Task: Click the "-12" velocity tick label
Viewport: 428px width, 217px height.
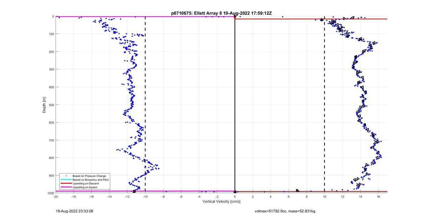Action: (127, 196)
